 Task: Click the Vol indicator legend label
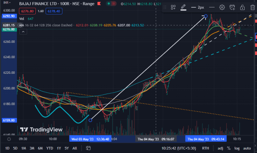click(x=22, y=19)
